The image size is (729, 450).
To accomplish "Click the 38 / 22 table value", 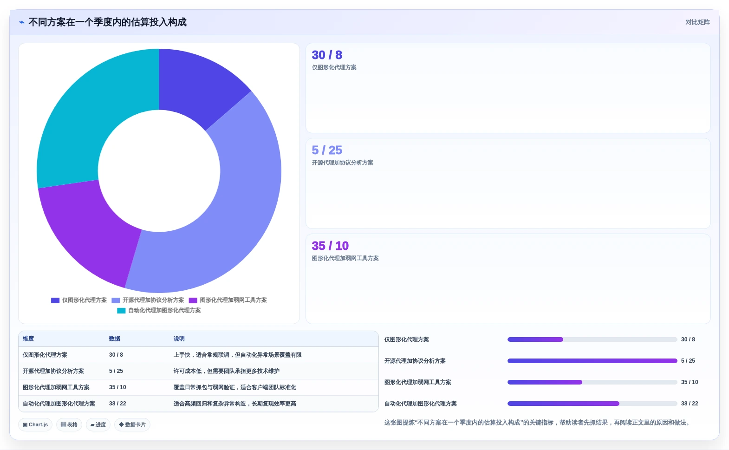I will [x=117, y=404].
